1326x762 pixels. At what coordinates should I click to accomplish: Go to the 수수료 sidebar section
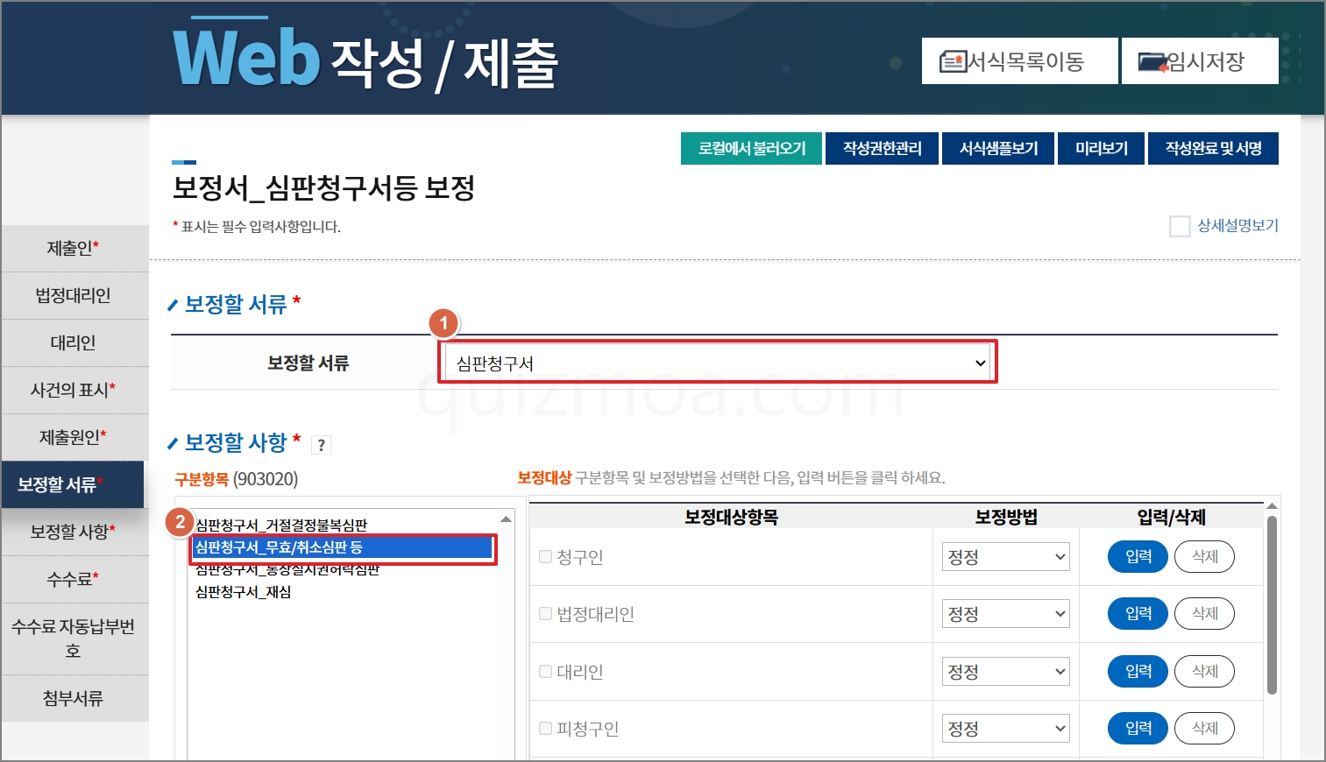[74, 579]
